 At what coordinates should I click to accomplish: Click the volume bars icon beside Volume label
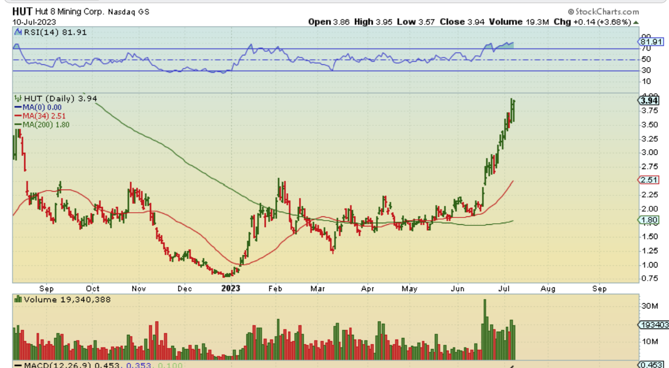click(17, 300)
